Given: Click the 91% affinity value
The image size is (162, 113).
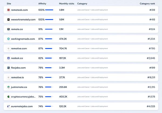Looking at the screenshot, I should click(x=40, y=29).
